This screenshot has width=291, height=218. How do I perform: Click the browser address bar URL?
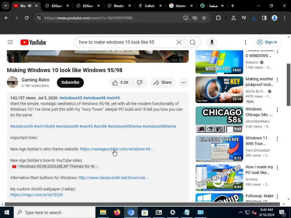click(89, 18)
